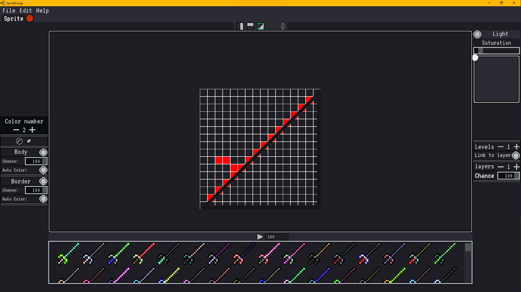The height and width of the screenshot is (292, 521).
Task: Open the Edit menu
Action: click(x=25, y=11)
